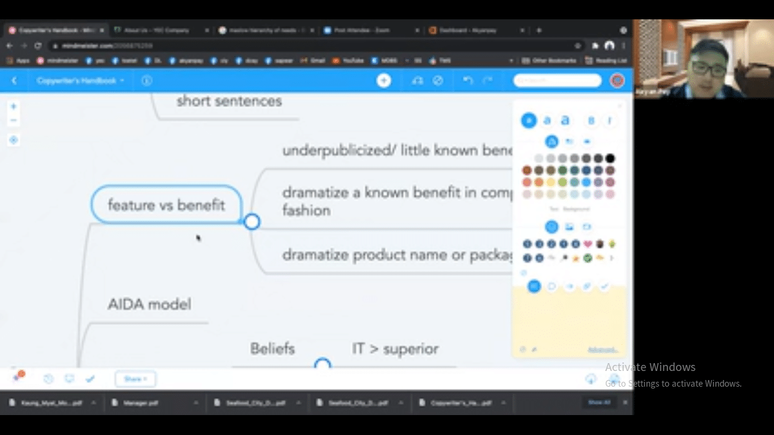Collapse the feature vs benefit branch circle
Viewport: 774px width, 435px height.
pyautogui.click(x=252, y=222)
